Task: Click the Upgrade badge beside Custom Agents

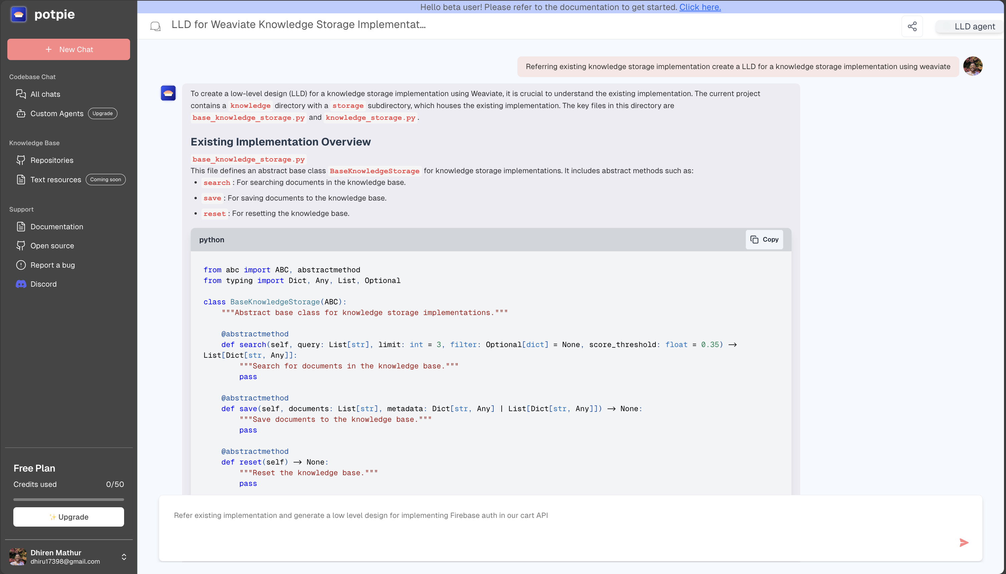Action: point(102,113)
